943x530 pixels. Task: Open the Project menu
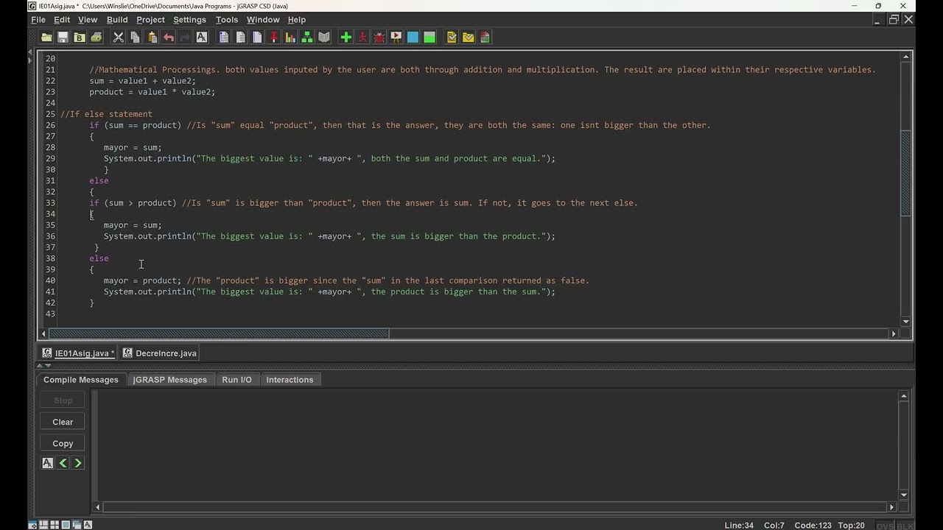tap(150, 20)
